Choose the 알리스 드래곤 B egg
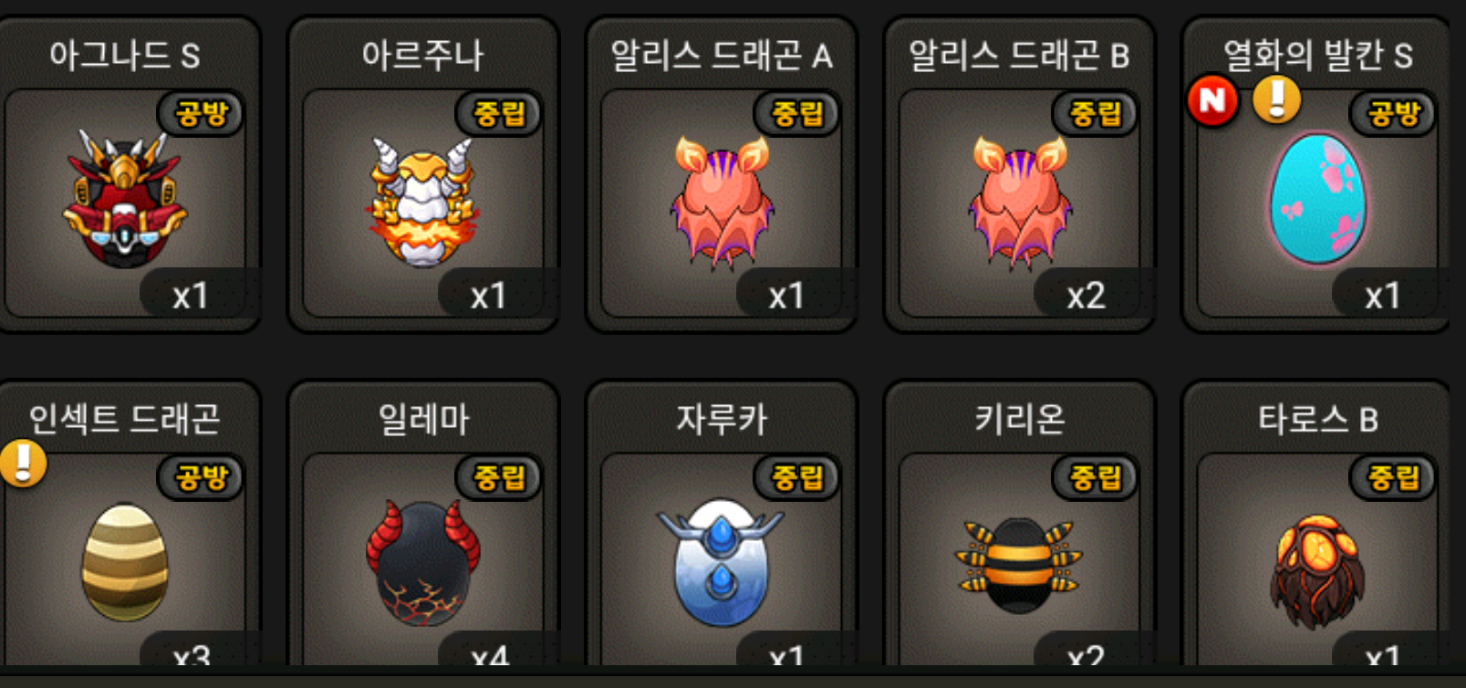The image size is (1466, 688). 1020,203
